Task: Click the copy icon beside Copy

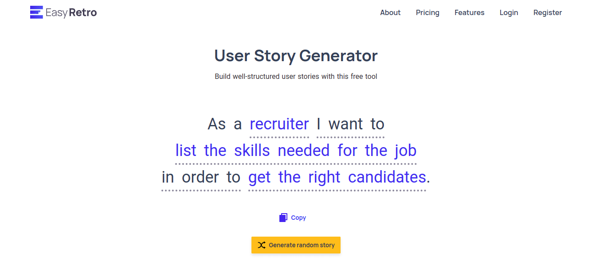Action: (283, 218)
